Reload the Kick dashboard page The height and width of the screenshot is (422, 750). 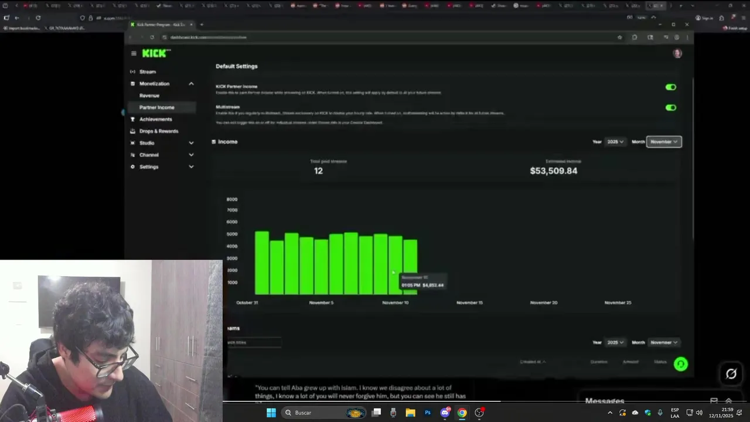click(152, 38)
